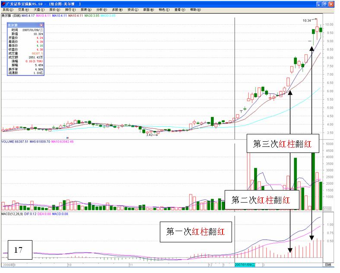
Task: Click the X100 volume scale label
Action: (328, 208)
